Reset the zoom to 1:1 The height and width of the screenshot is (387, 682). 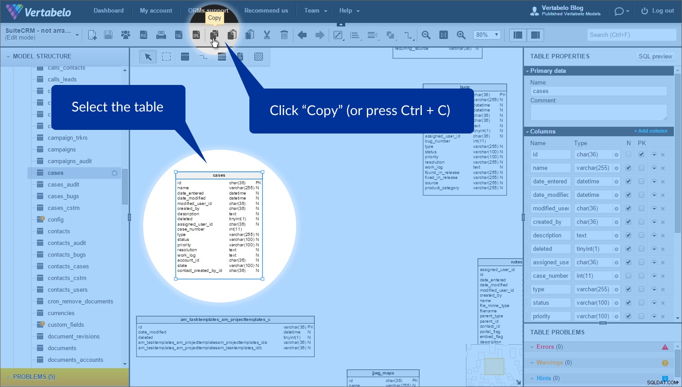point(443,35)
